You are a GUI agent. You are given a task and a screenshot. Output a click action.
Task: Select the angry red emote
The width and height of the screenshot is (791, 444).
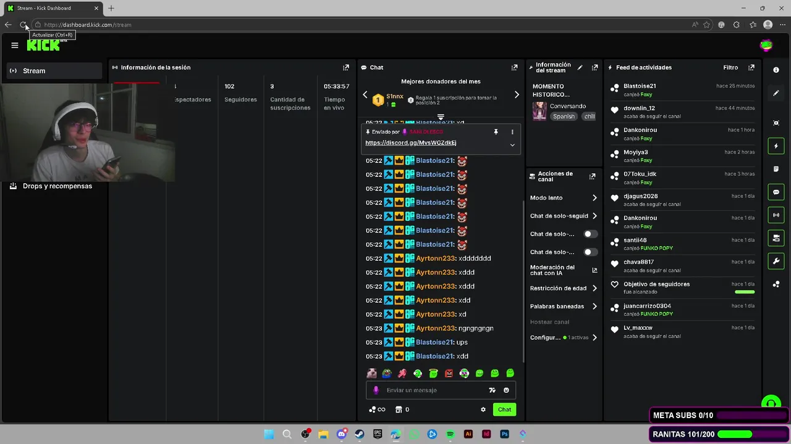449,373
